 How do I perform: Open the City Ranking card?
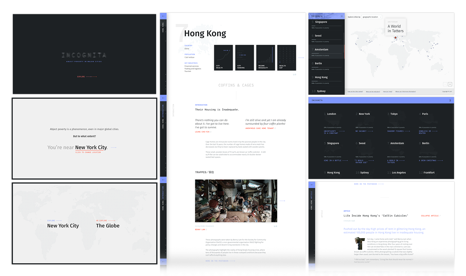245,58
